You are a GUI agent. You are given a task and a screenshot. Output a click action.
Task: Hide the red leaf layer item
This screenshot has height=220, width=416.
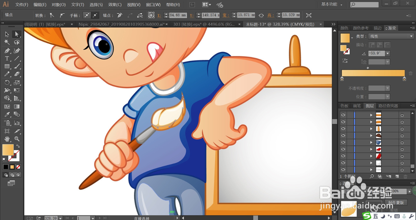click(x=343, y=149)
